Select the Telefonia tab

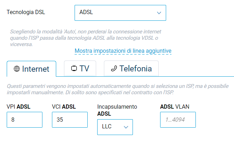pyautogui.click(x=131, y=69)
